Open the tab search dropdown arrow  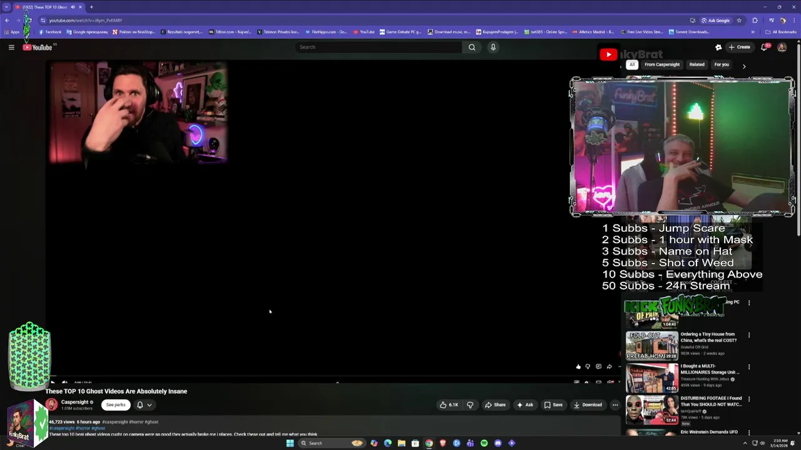[x=6, y=7]
